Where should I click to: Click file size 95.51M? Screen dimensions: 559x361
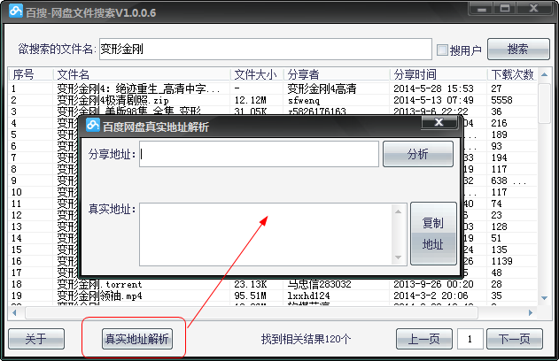(251, 296)
